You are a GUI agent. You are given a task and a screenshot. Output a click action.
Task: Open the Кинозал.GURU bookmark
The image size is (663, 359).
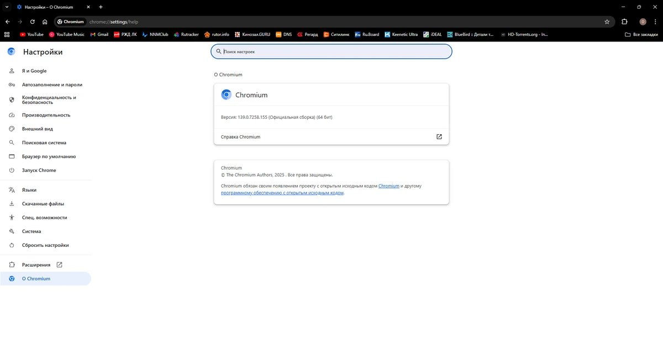tap(252, 34)
